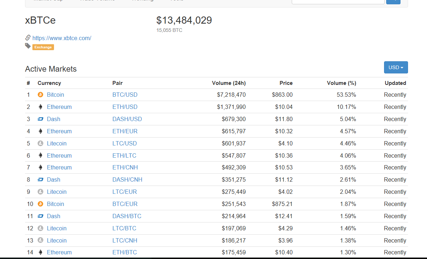Click the Volume (%) column header
This screenshot has width=427, height=259.
341,83
